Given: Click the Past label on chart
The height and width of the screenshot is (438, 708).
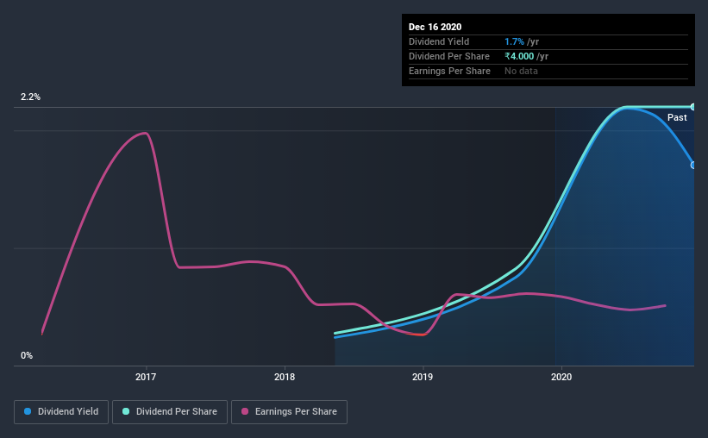Looking at the screenshot, I should pyautogui.click(x=677, y=117).
